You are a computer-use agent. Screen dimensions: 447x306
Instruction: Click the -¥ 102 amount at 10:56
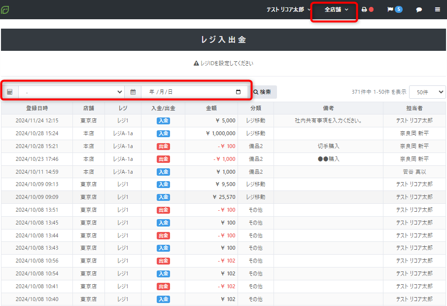[x=227, y=261]
